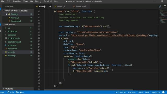This screenshot has height=94, width=167.
Task: Collapse the LECTURE 10 folder section
Action: point(4,25)
